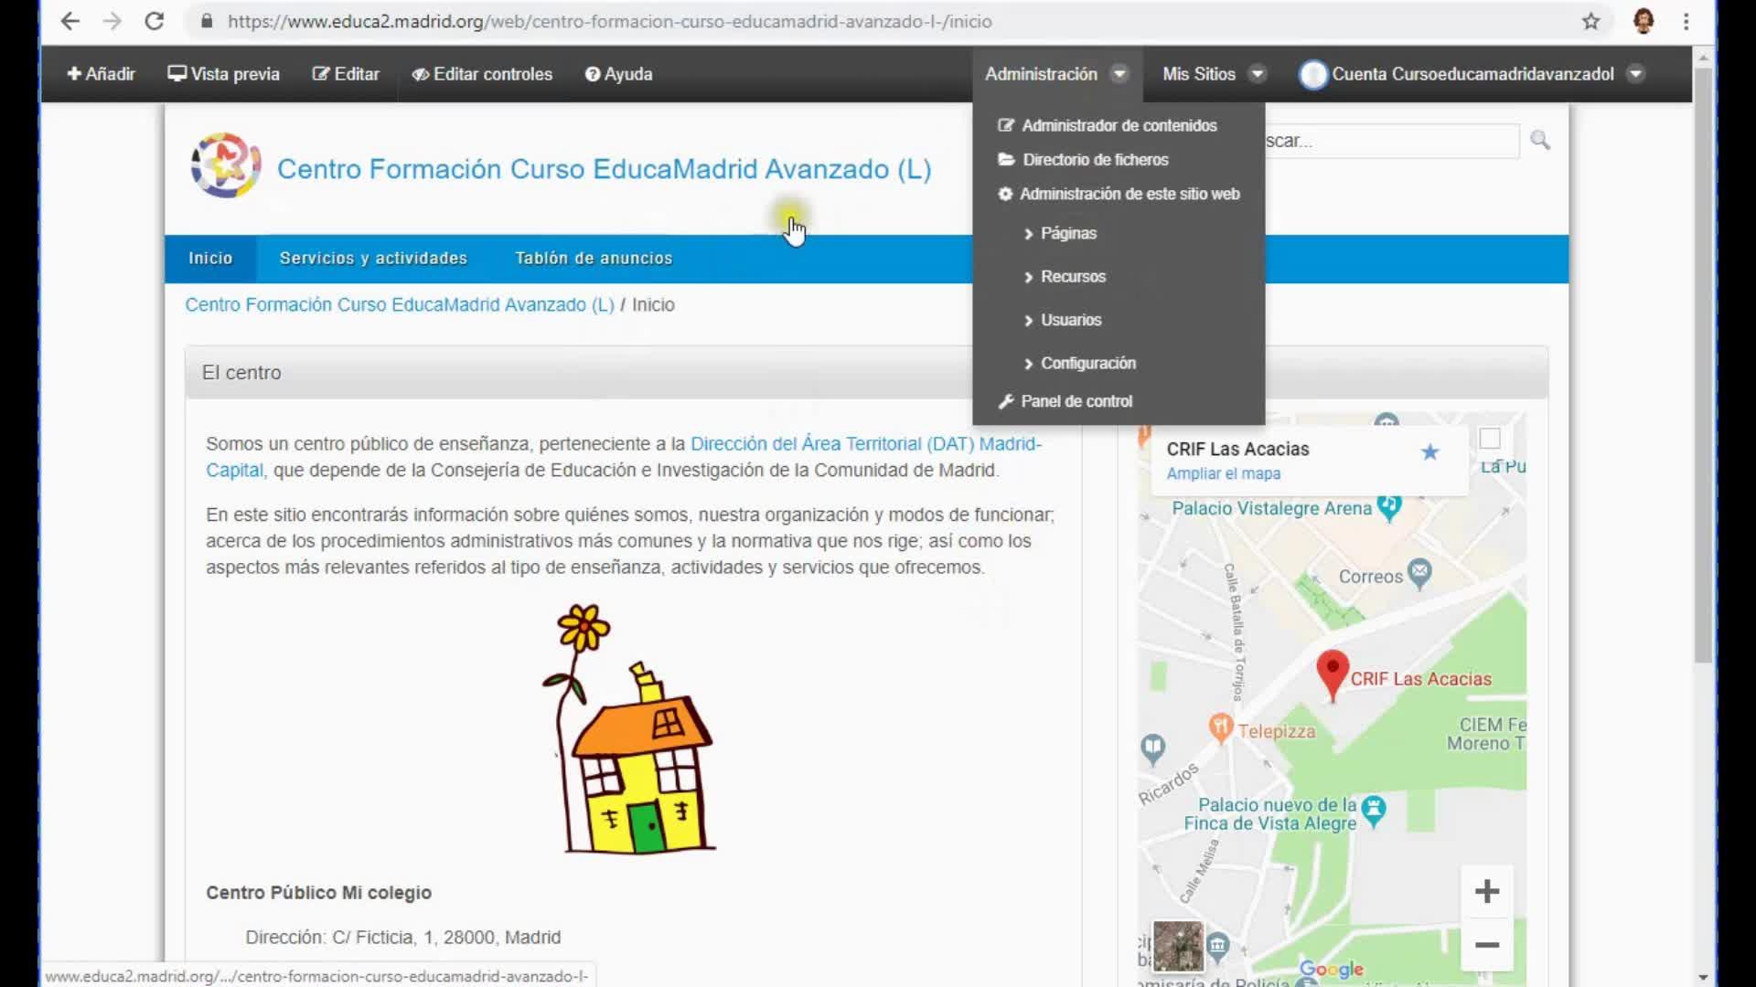Image resolution: width=1756 pixels, height=987 pixels.
Task: Reload the page in browser
Action: (154, 21)
